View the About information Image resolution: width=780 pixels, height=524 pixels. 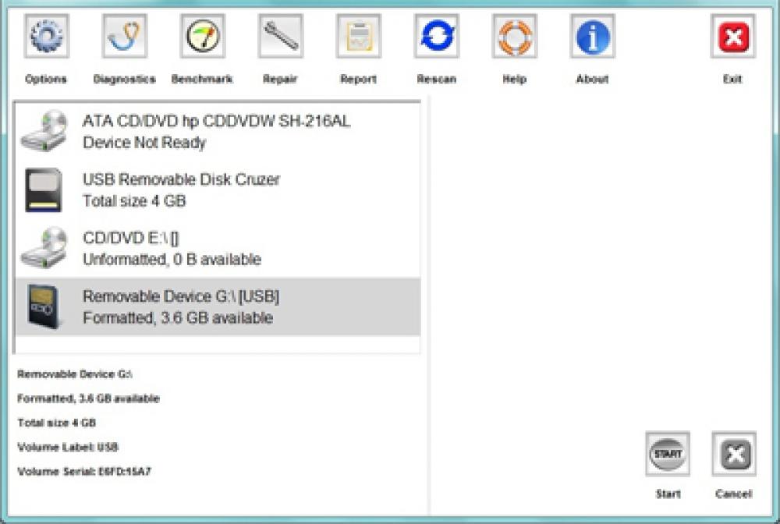(592, 34)
